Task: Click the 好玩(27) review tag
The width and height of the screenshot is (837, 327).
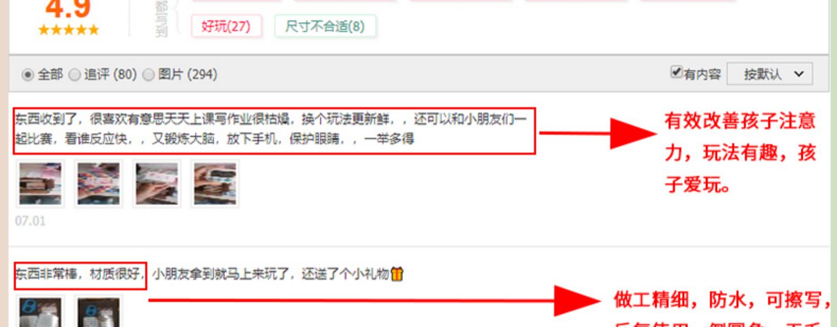Action: coord(226,26)
